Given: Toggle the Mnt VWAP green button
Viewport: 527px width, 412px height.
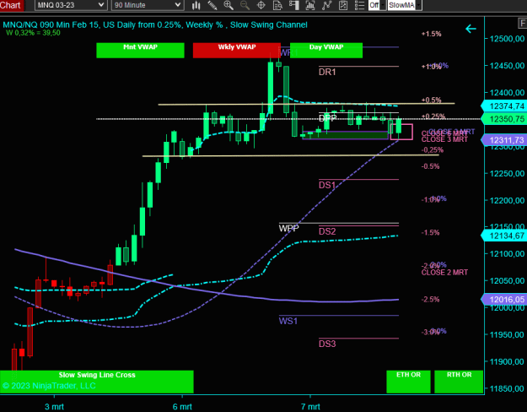Looking at the screenshot, I should click(x=140, y=50).
